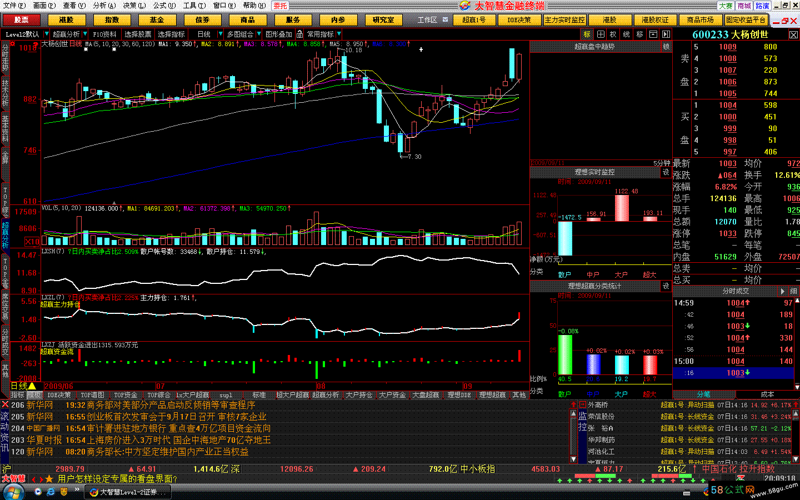This screenshot has width=800, height=500.
Task: Select the TOP资金 indicator tab
Action: click(126, 395)
